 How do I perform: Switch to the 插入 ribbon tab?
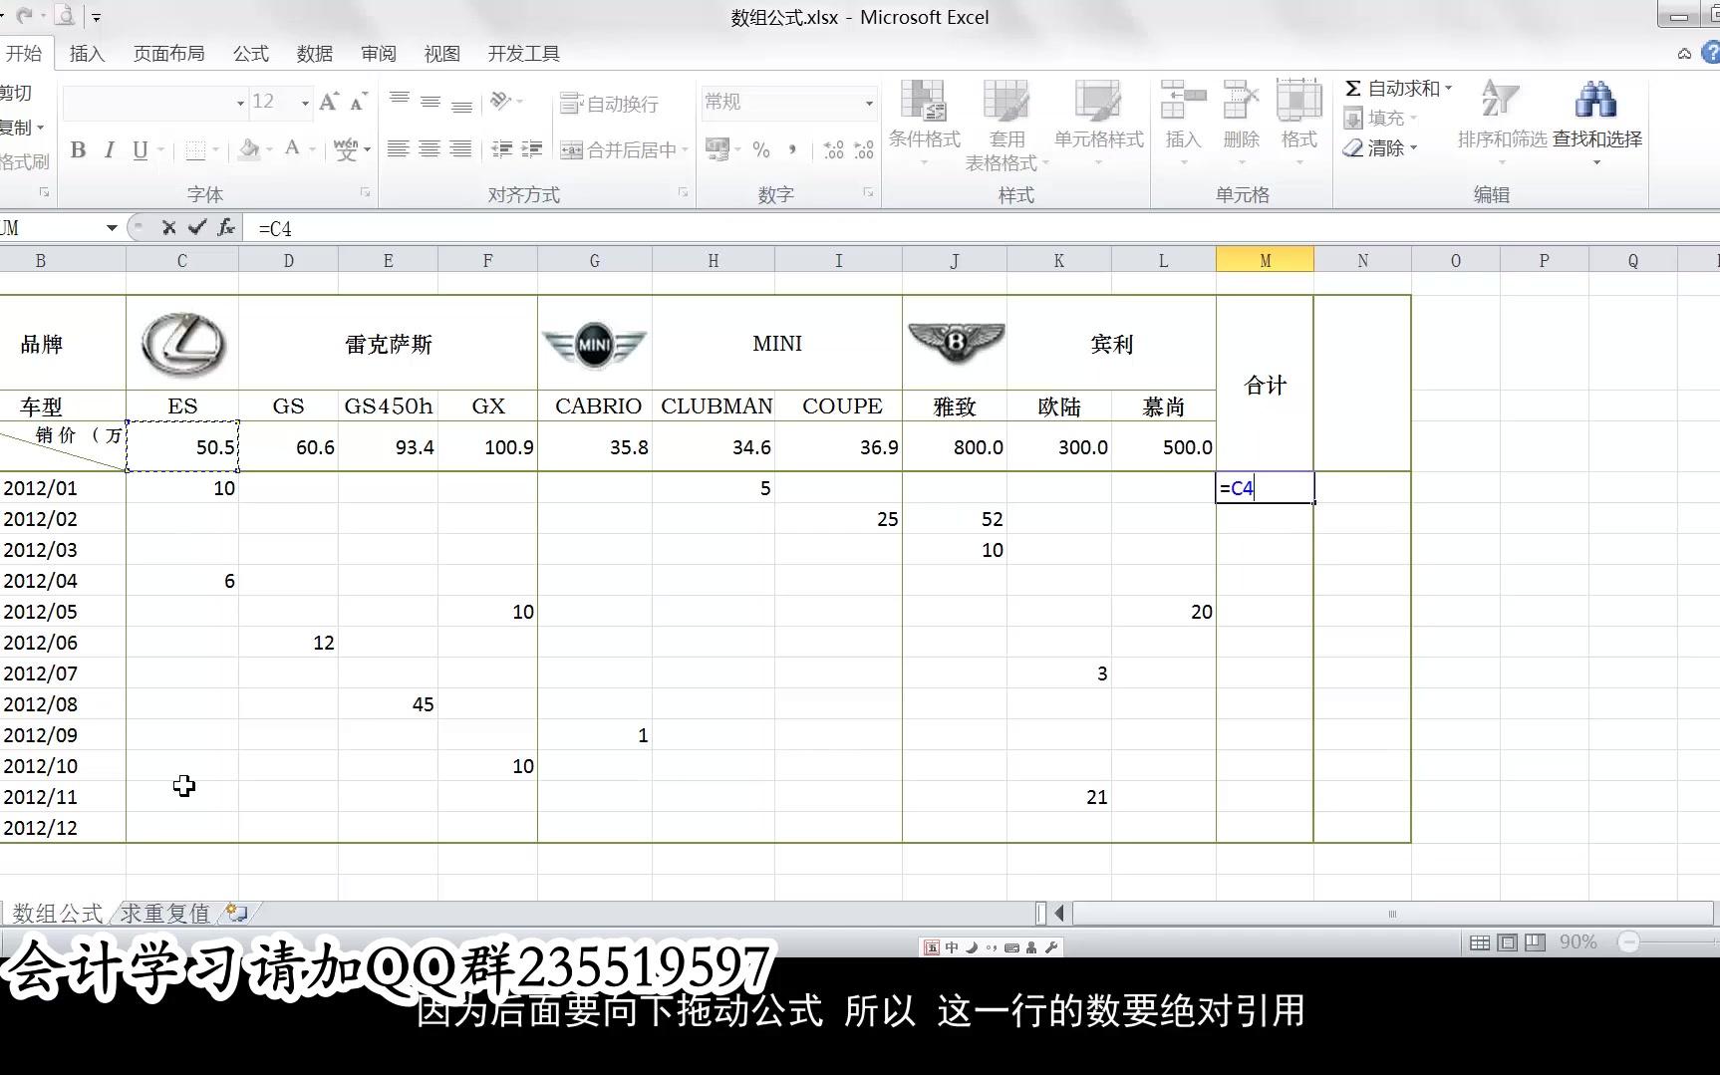coord(87,54)
